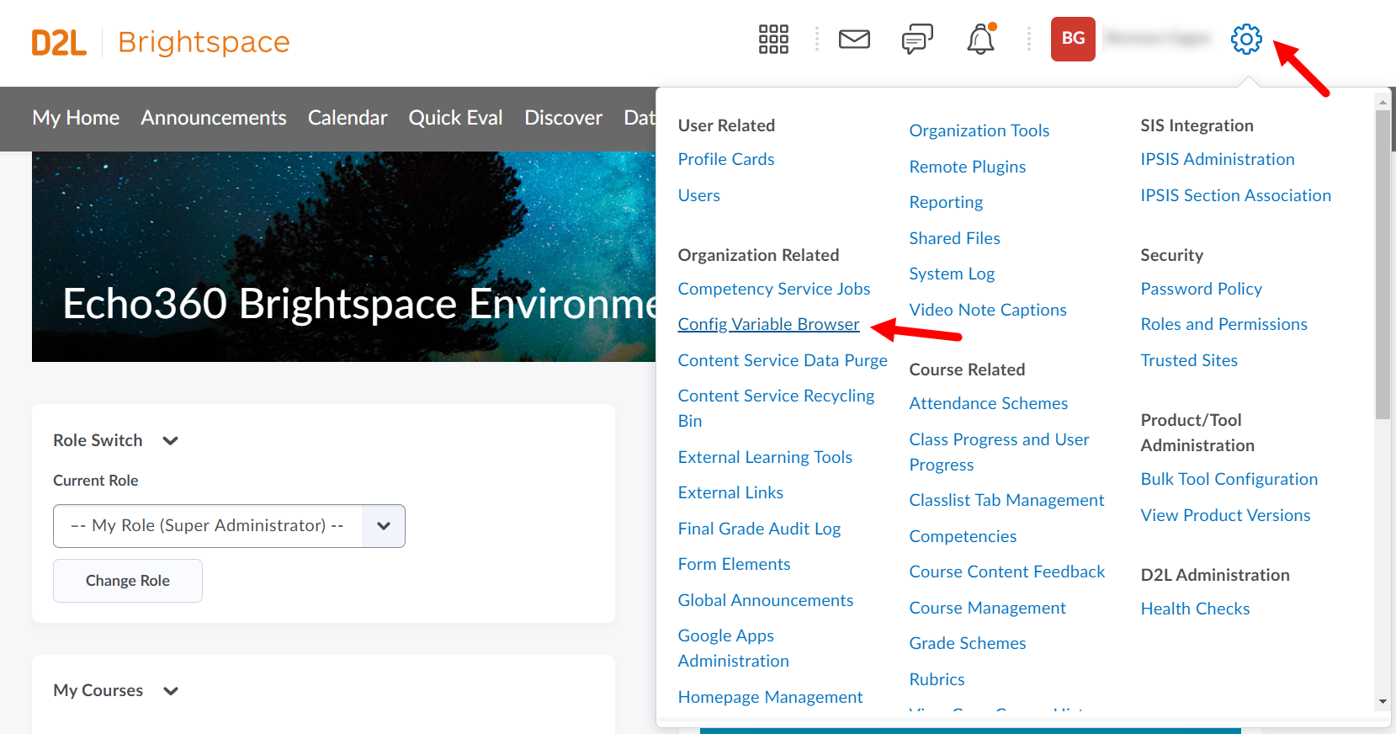The width and height of the screenshot is (1396, 734).
Task: Open Course Management
Action: coord(987,608)
